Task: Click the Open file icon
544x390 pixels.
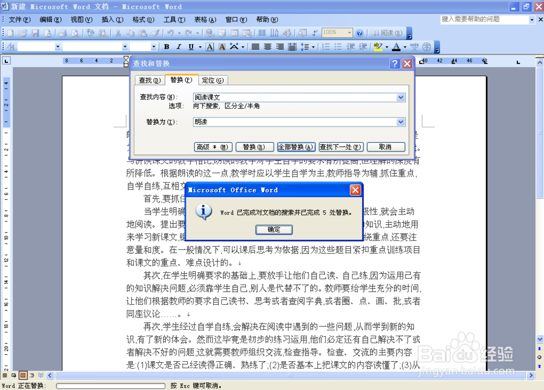Action: [23, 33]
